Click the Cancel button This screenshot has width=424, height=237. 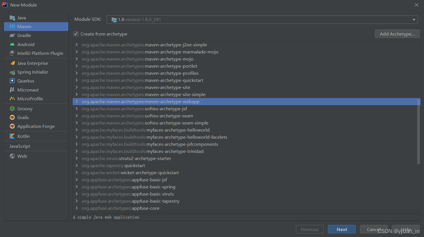click(x=374, y=229)
